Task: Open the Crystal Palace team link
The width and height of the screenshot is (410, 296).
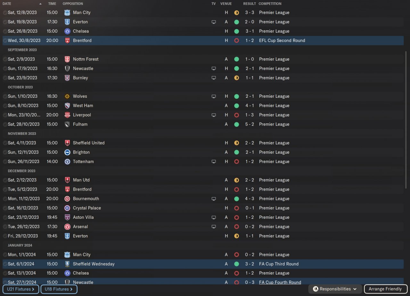Action: (x=87, y=208)
